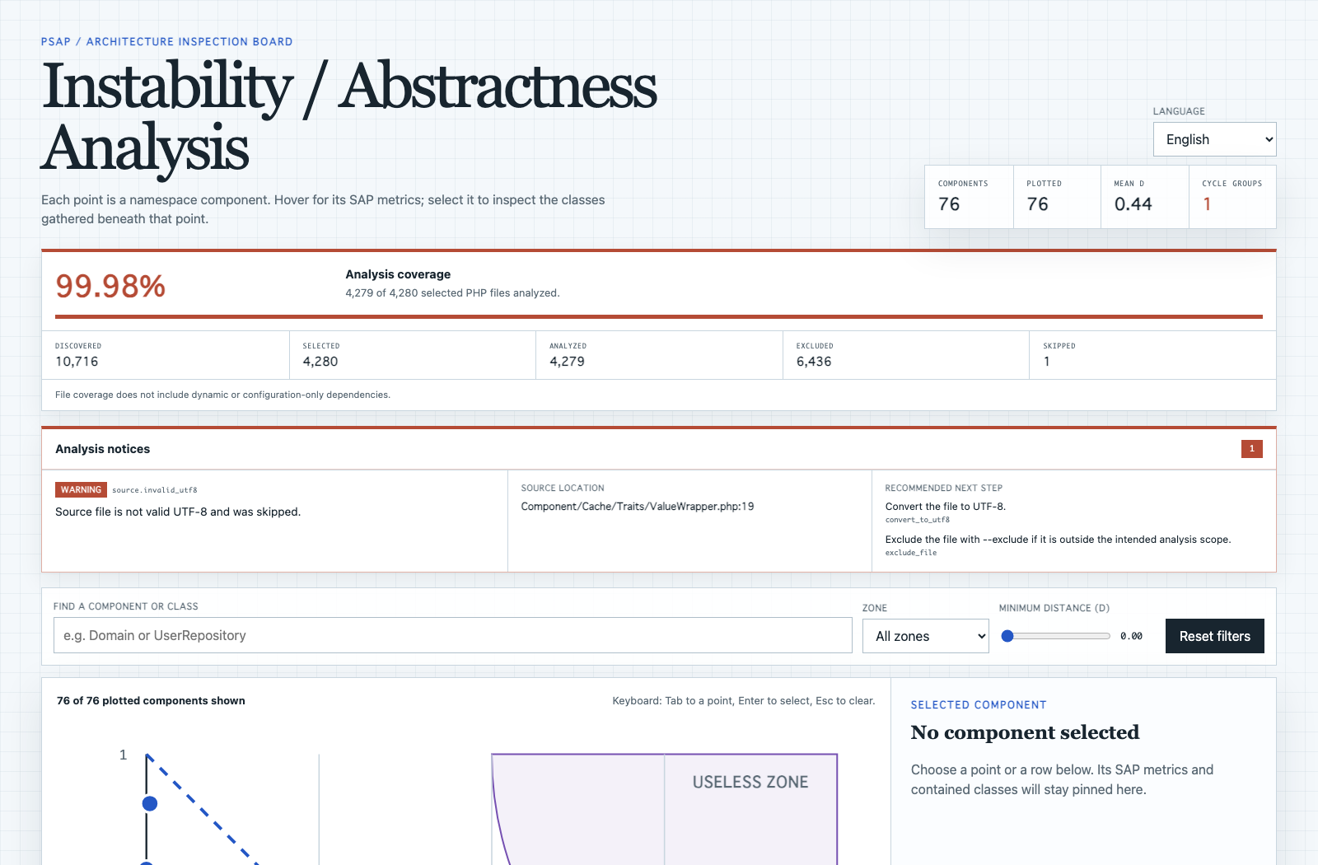1318x865 pixels.
Task: Click the 'Selected Component' panel label
Action: [x=979, y=705]
